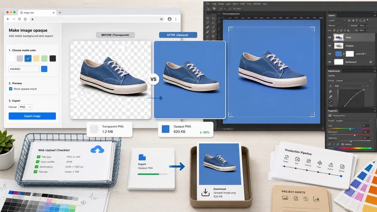The height and width of the screenshot is (212, 377).
Task: Open a new browser tab with plus
Action: click(x=60, y=13)
